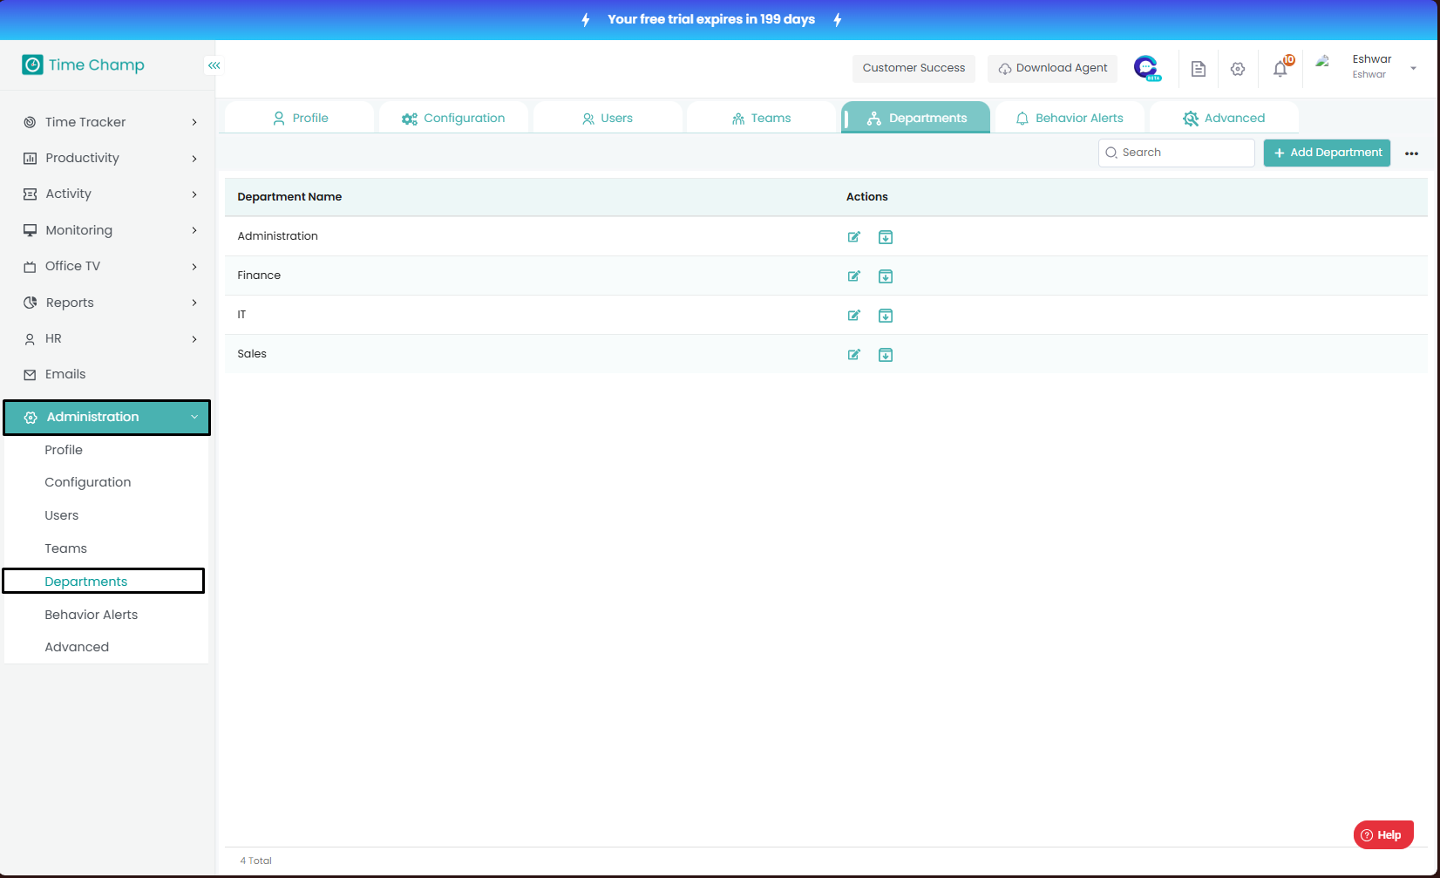The image size is (1440, 878).
Task: Expand the Reports sidebar section
Action: 110,303
